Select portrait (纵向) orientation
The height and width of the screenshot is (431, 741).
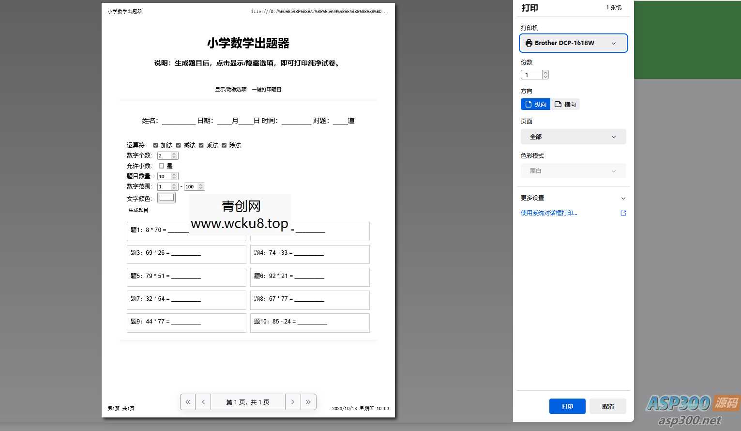coord(535,104)
